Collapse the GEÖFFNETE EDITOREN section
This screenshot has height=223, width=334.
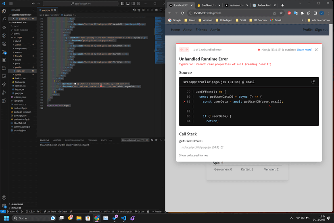tap(21, 15)
